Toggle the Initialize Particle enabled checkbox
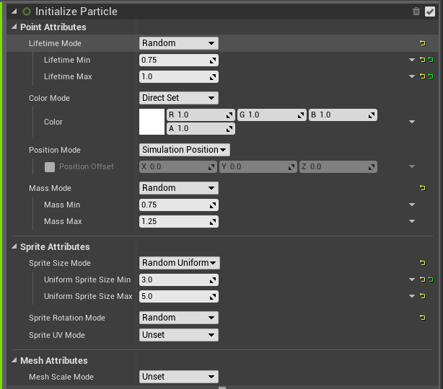This screenshot has width=443, height=389. 430,12
